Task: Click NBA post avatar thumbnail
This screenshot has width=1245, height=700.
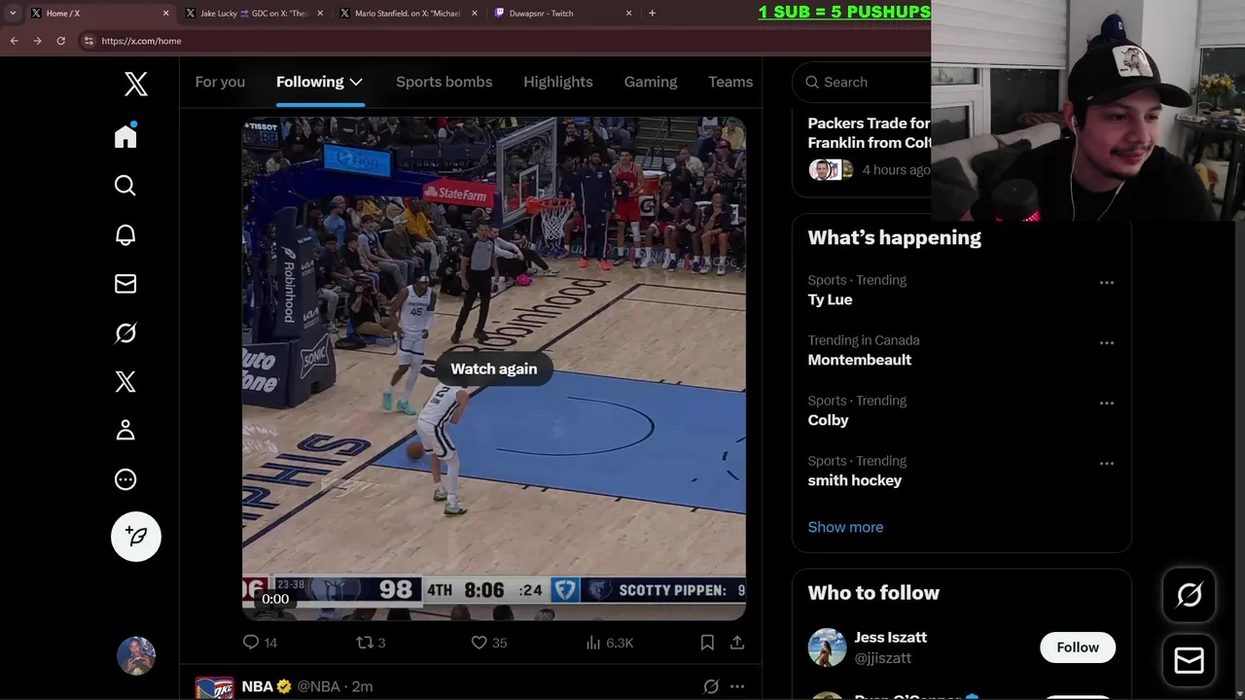Action: click(x=214, y=688)
